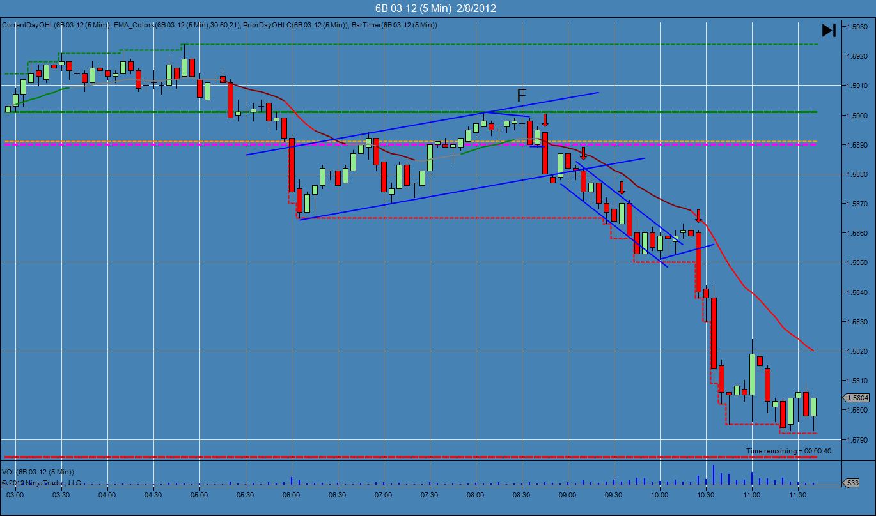The height and width of the screenshot is (516, 876).
Task: Click the scroll-to-last-bar arrow icon
Action: coord(829,30)
